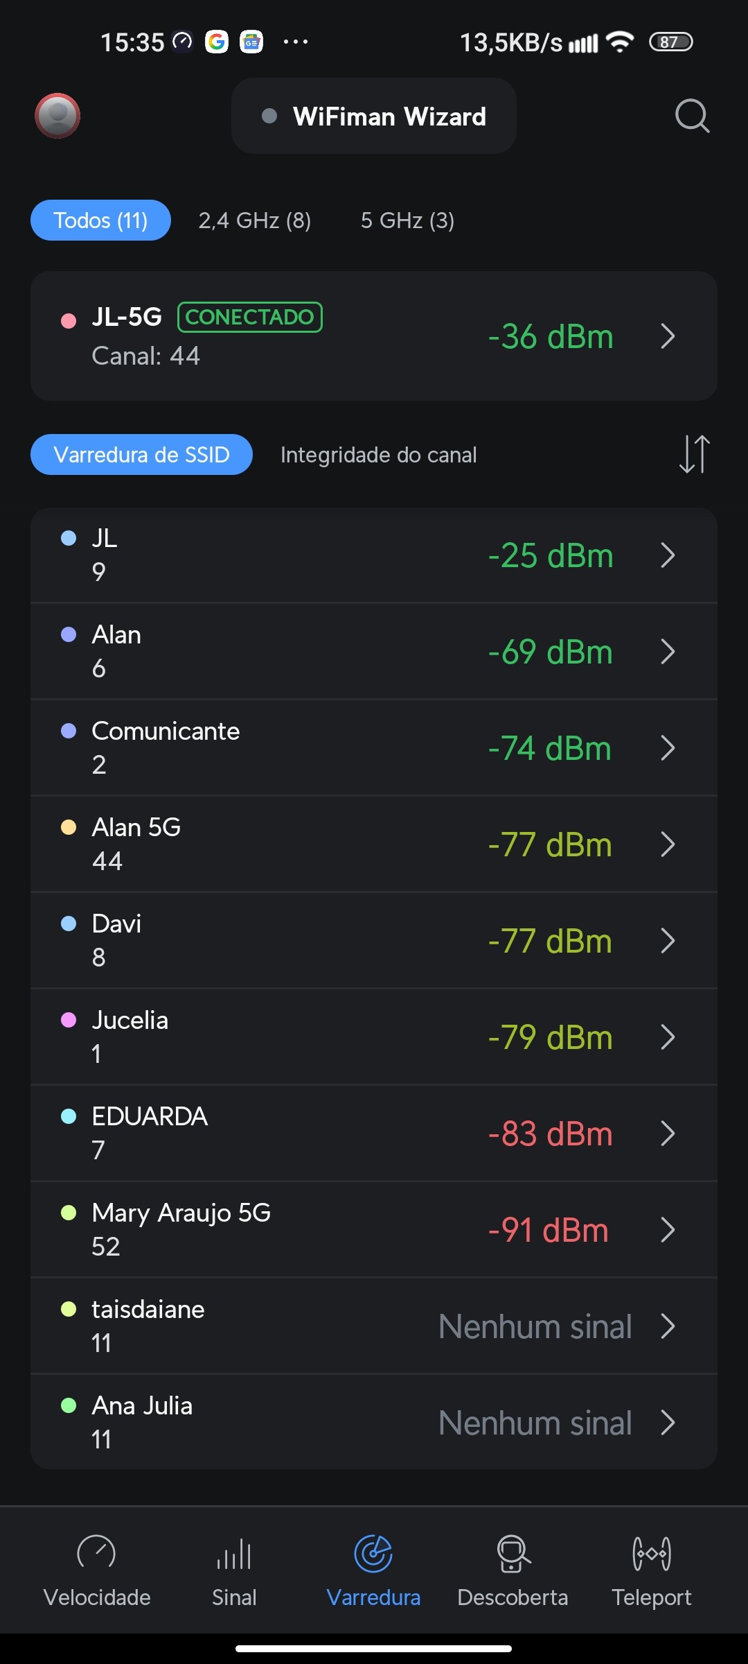Image resolution: width=748 pixels, height=1664 pixels.
Task: Tap the CONECTADO status badge
Action: (250, 318)
